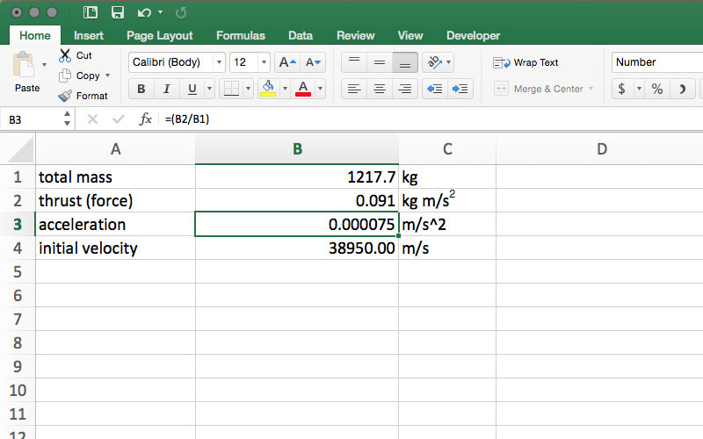Click the Merge & Center button
This screenshot has width=703, height=439.
coord(539,89)
